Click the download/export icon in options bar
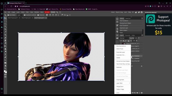Viewport: 172px width, 96px height. tap(47, 15)
